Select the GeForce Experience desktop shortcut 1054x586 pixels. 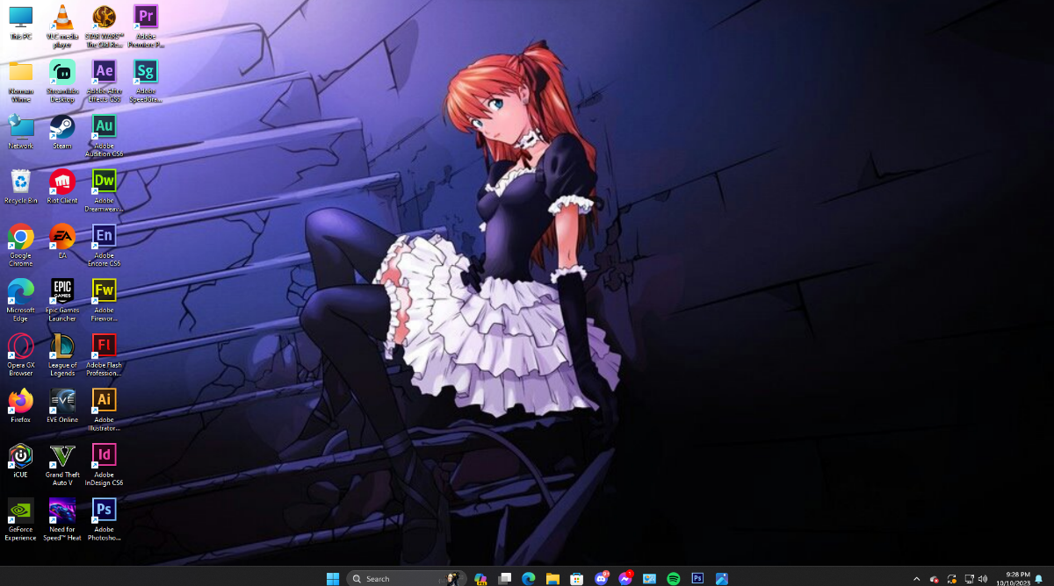click(x=20, y=510)
